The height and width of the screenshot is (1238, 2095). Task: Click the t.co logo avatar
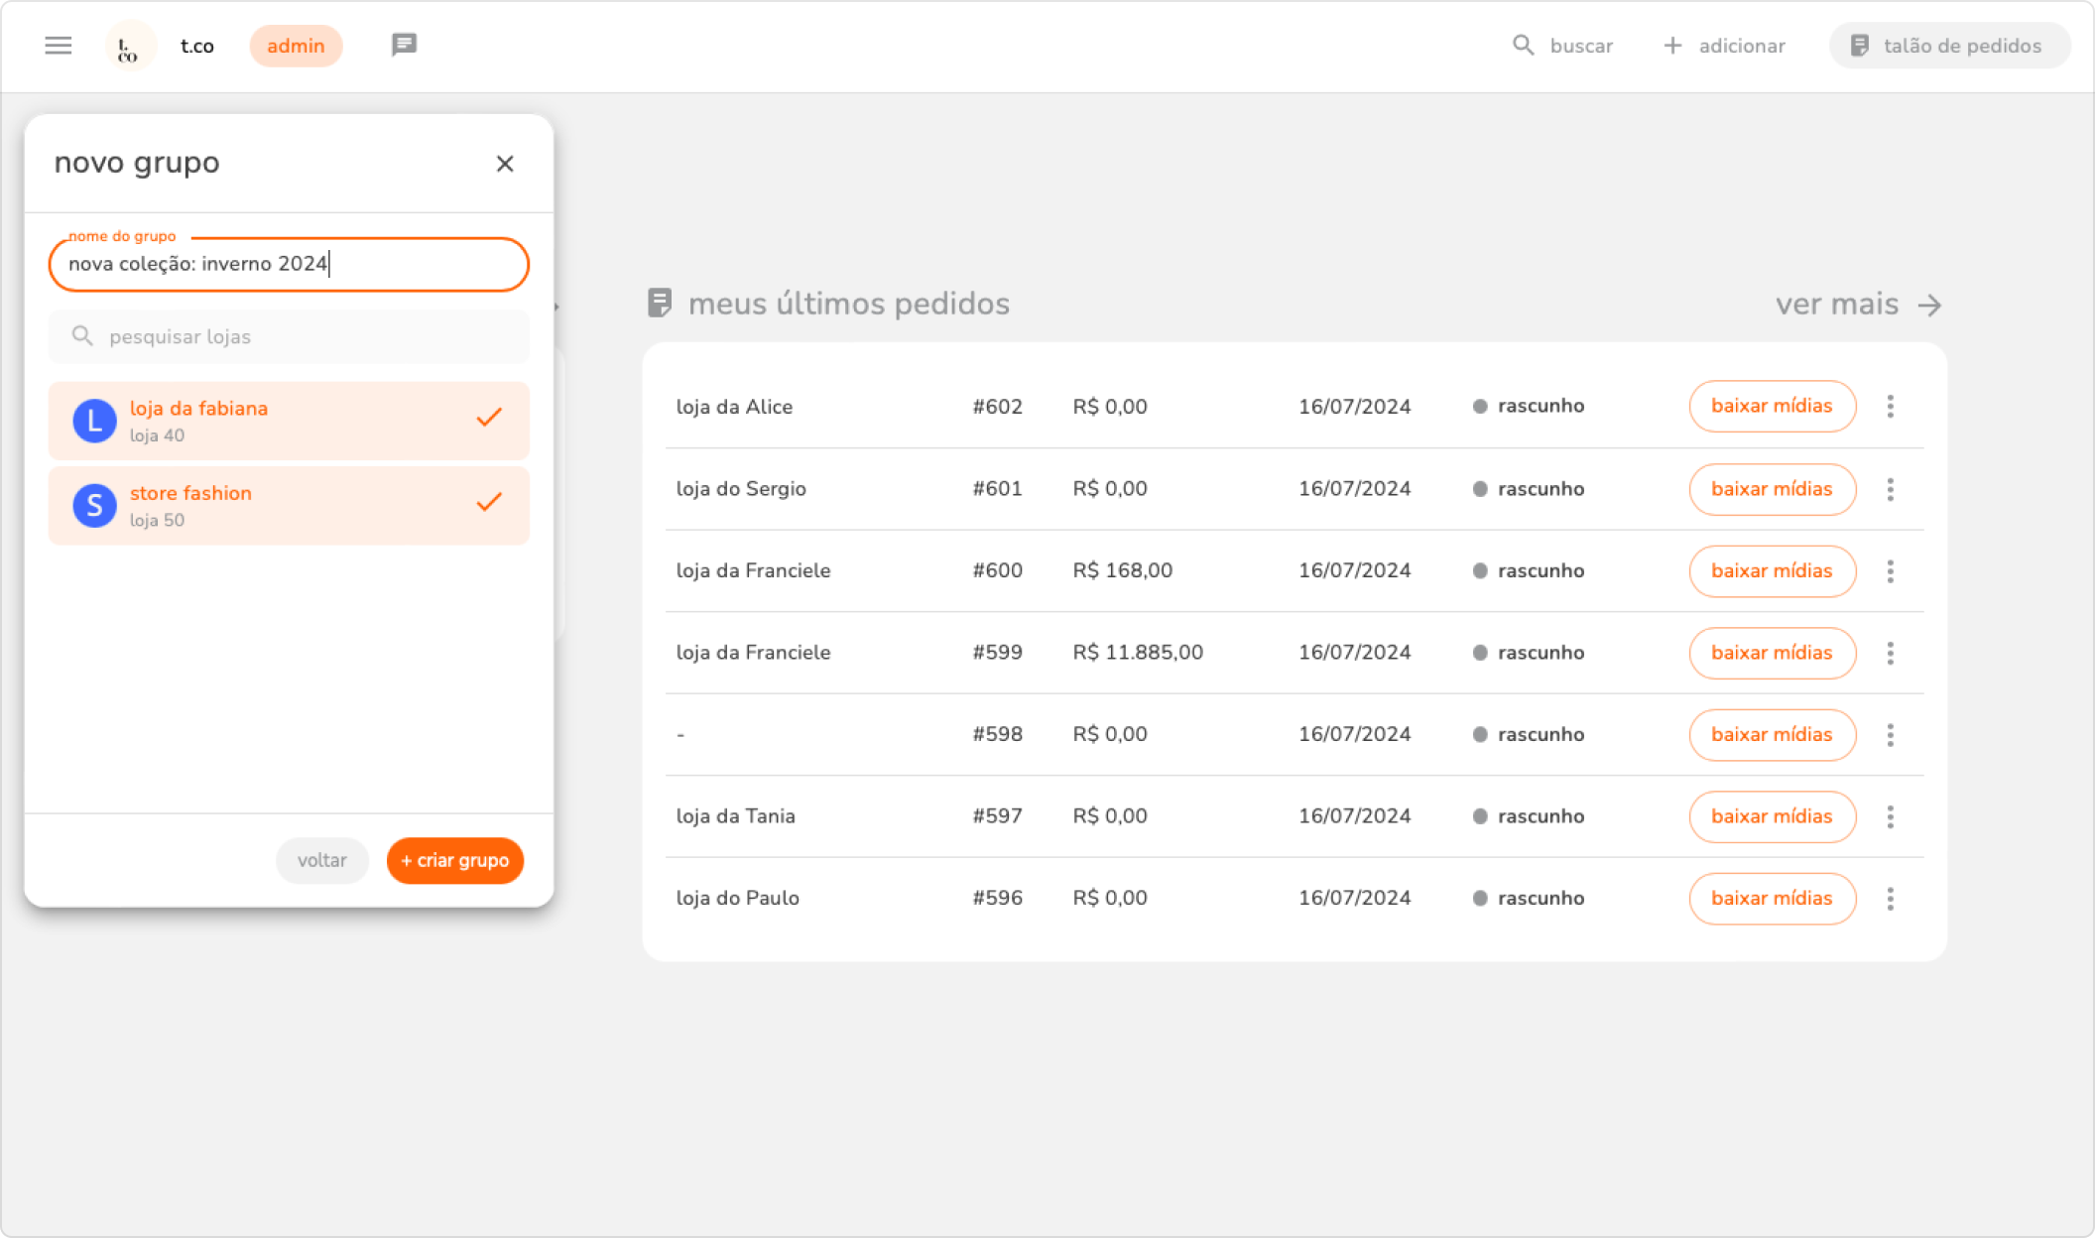coord(130,47)
